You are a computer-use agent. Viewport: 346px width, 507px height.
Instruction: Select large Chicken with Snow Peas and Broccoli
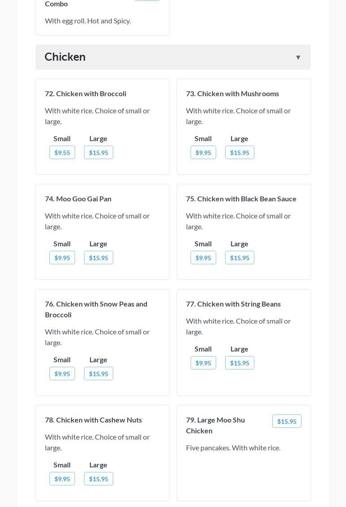[x=98, y=374]
